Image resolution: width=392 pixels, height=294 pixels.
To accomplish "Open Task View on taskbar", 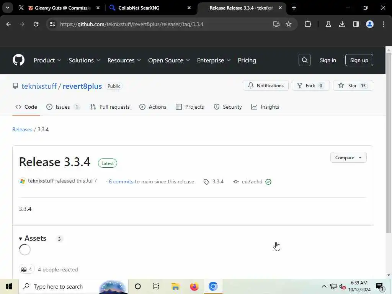I will click(156, 286).
